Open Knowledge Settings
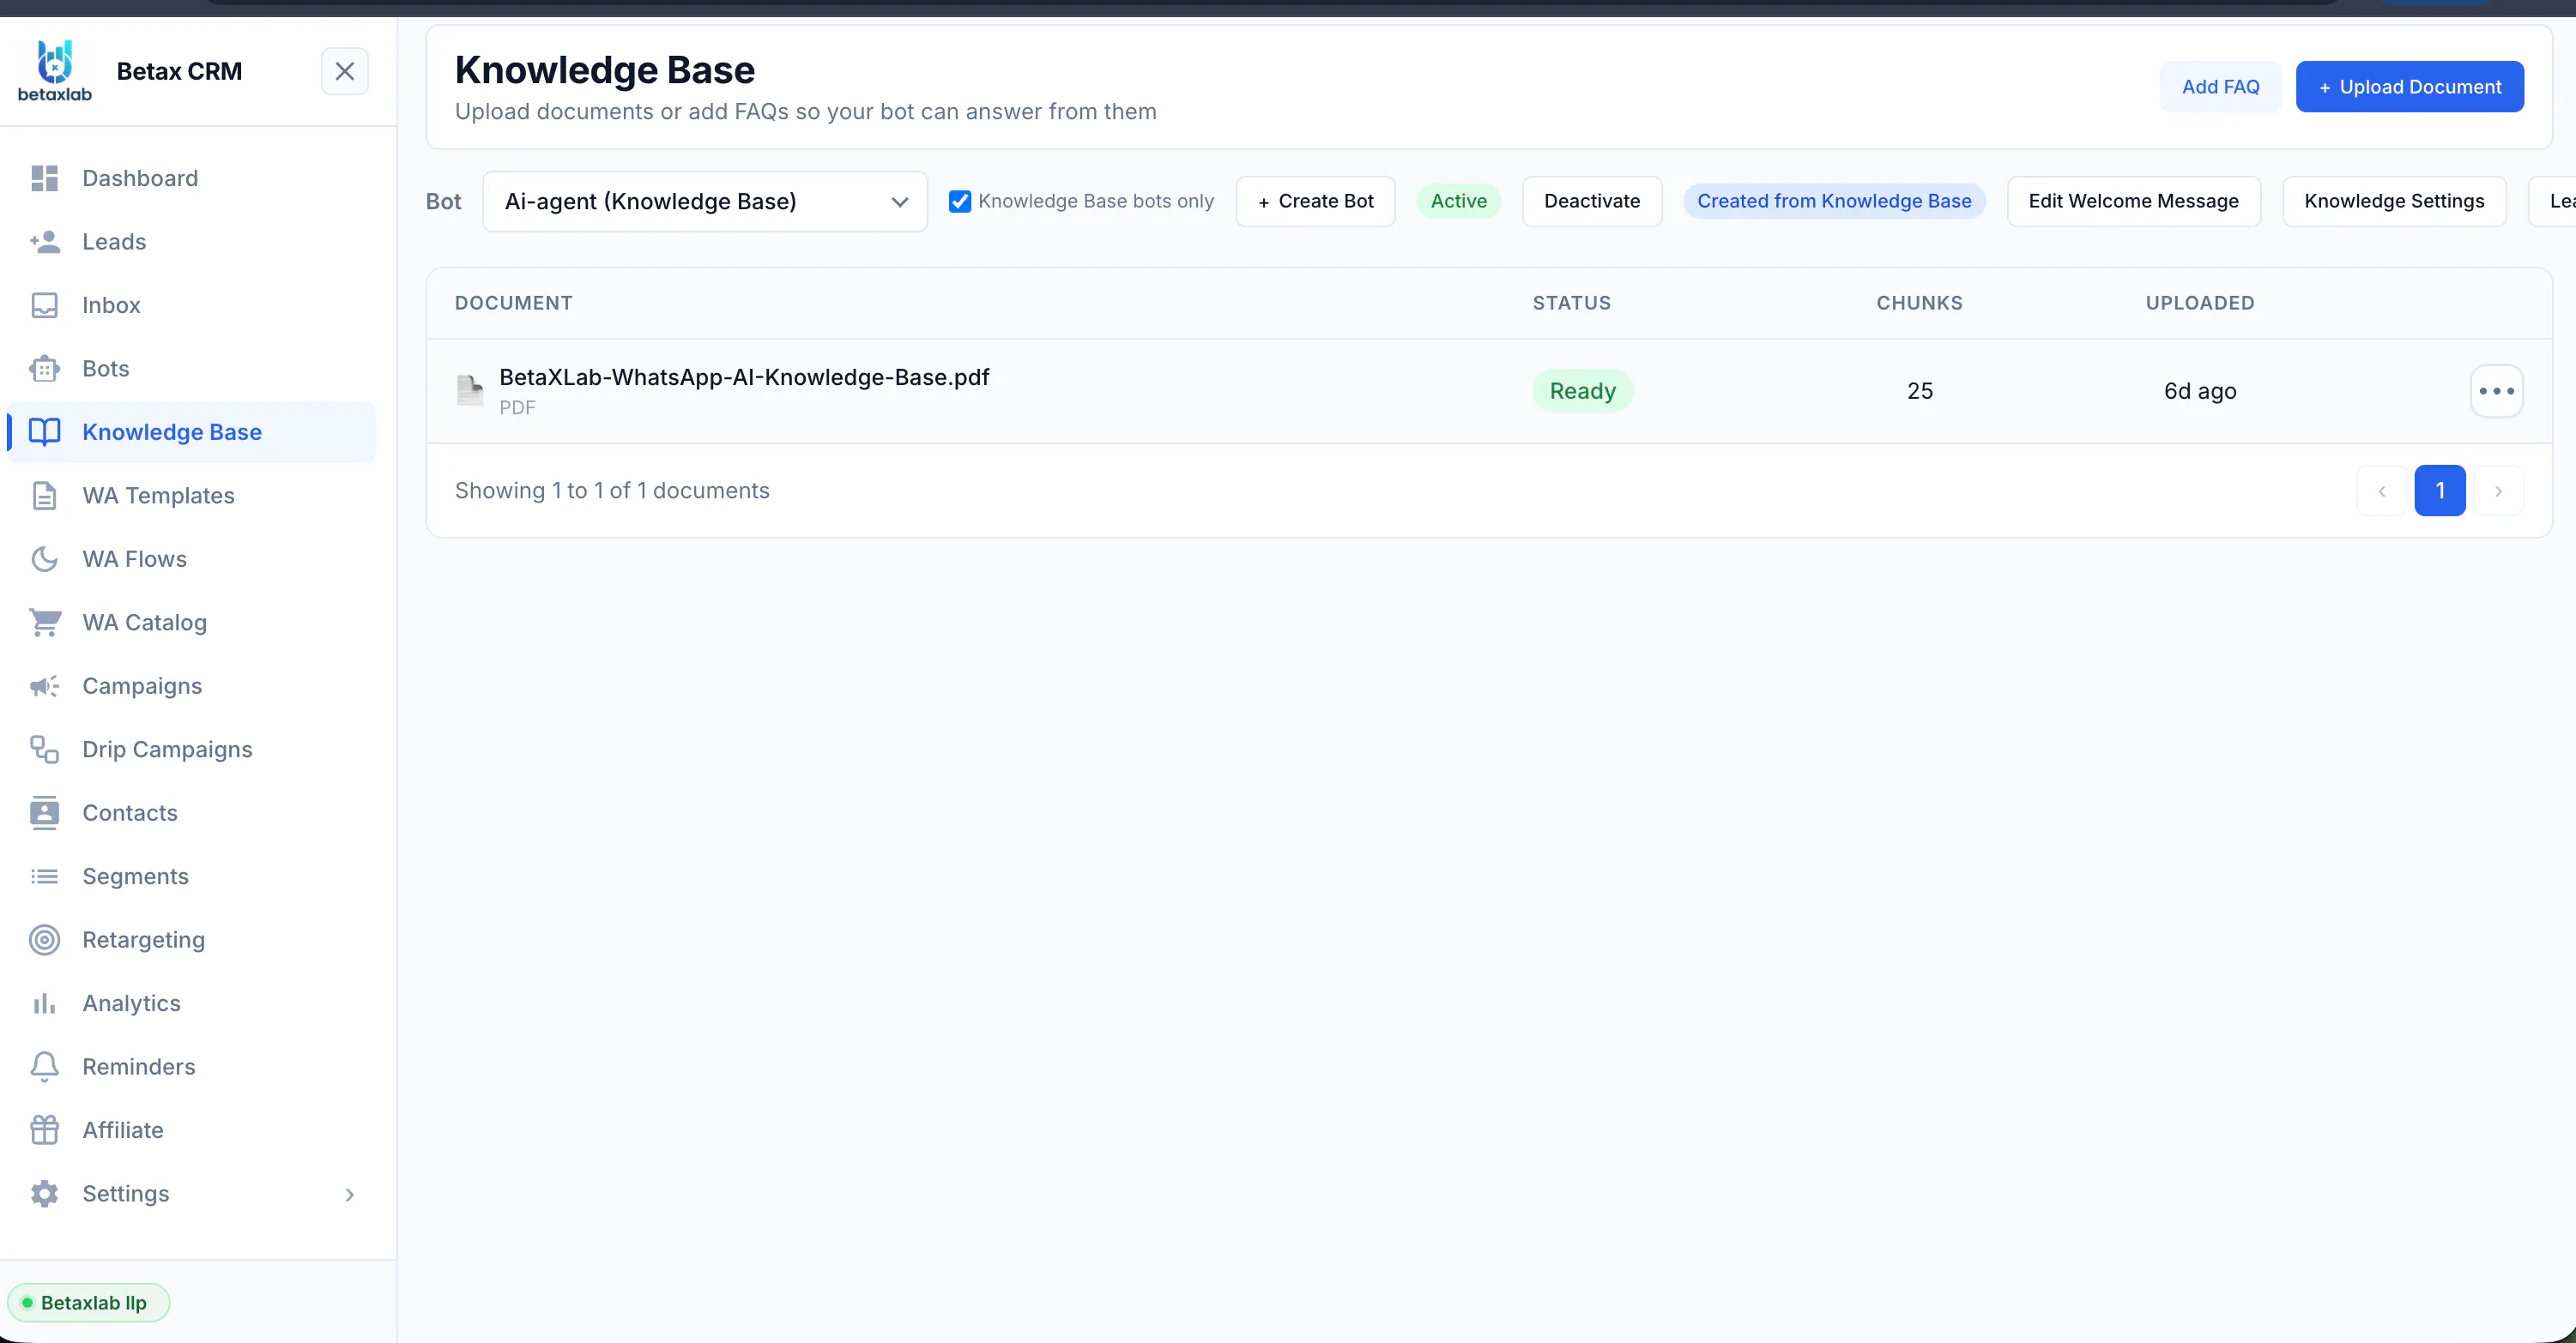Screen dimensions: 2576x1343 coord(2394,201)
